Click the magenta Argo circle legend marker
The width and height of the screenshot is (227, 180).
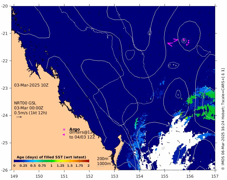[64, 130]
